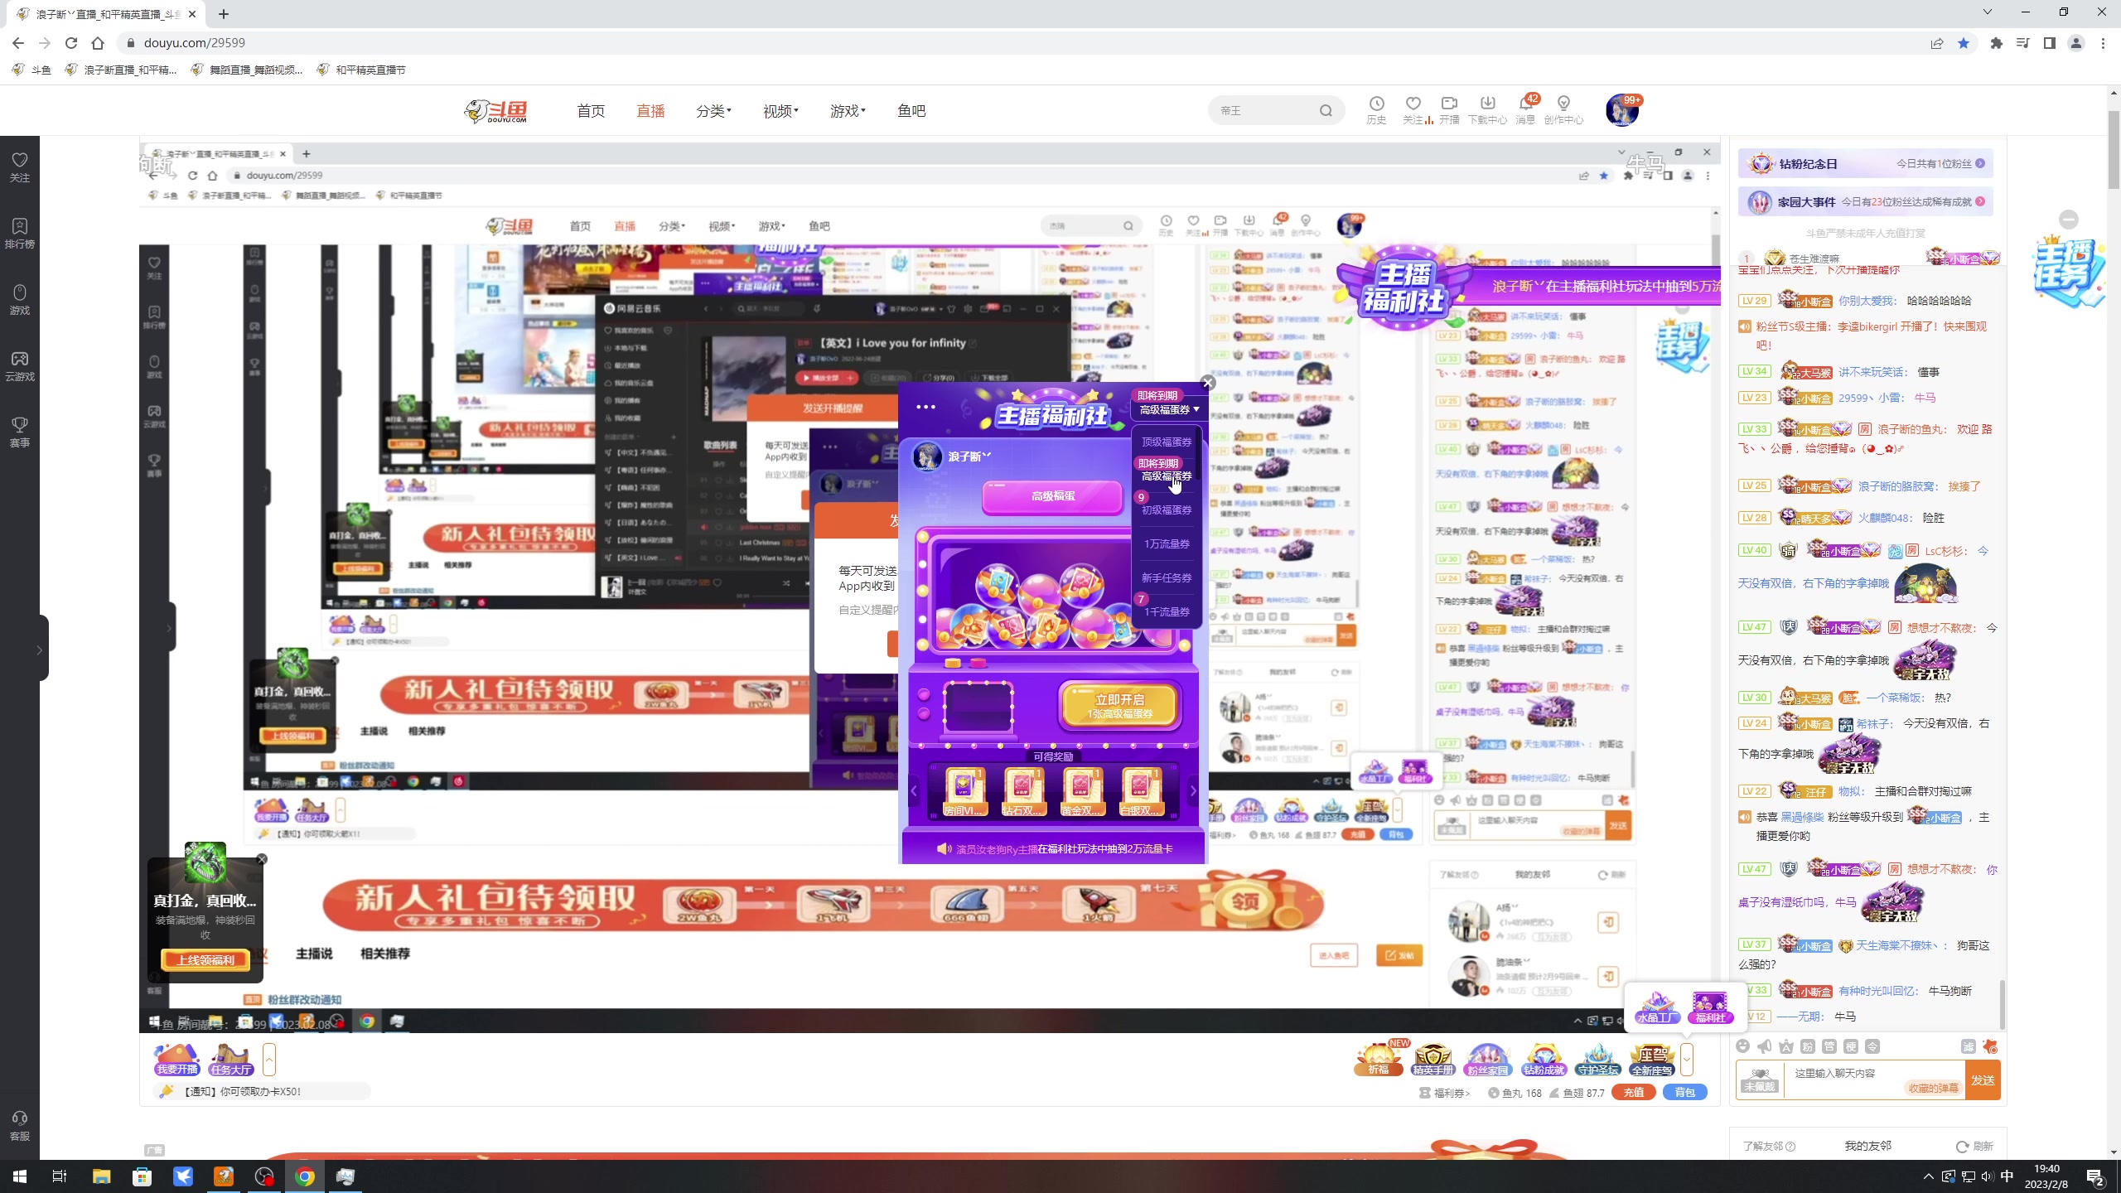Go to 首页 in top navigation
Viewport: 2121px width, 1193px height.
point(591,110)
